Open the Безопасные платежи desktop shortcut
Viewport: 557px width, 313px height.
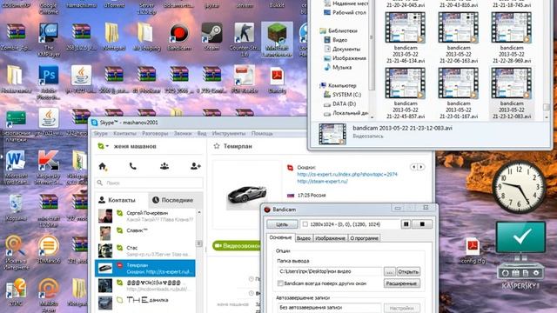click(16, 126)
